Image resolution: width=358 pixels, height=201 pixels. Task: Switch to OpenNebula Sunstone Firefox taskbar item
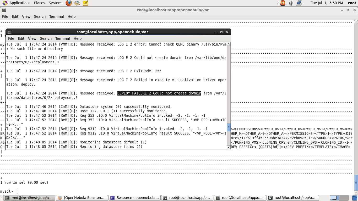pyautogui.click(x=82, y=198)
